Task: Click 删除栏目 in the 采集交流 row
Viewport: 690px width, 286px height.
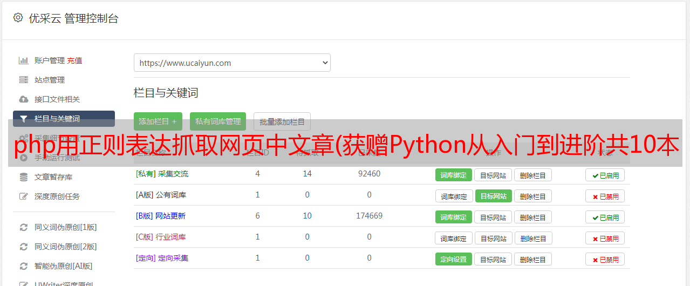Action: click(532, 175)
